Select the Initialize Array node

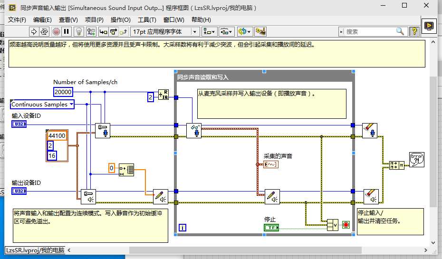tap(126, 170)
